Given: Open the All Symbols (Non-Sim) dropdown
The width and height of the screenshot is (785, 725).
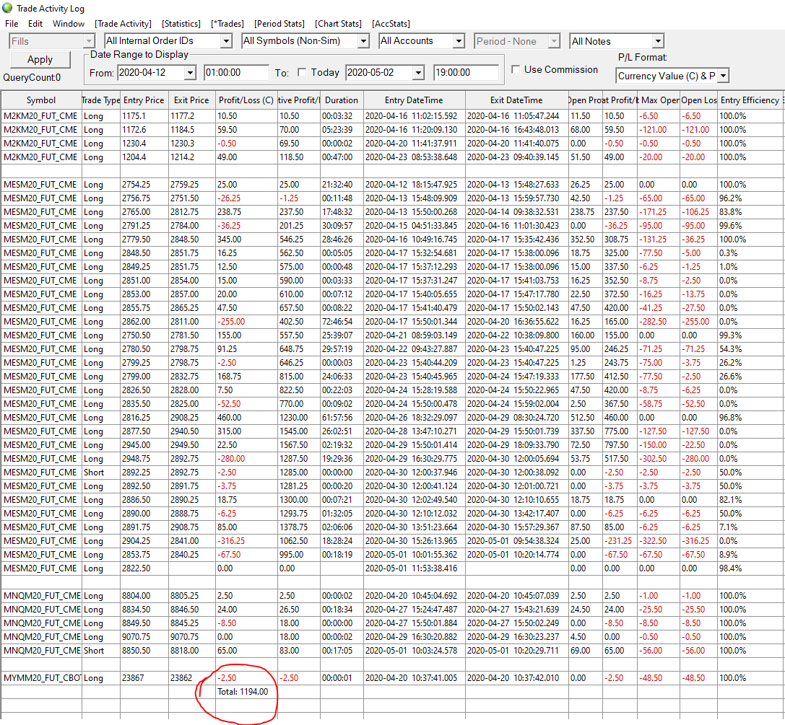Looking at the screenshot, I should pos(305,41).
